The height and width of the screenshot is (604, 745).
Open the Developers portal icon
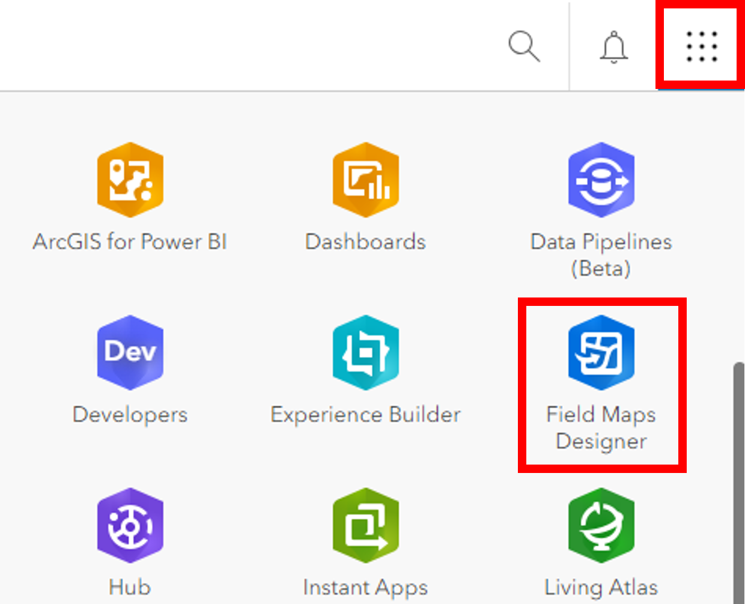tap(130, 352)
